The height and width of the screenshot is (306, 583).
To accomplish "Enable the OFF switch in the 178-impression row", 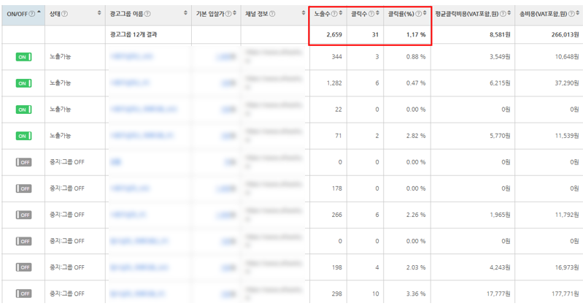I will pyautogui.click(x=23, y=188).
